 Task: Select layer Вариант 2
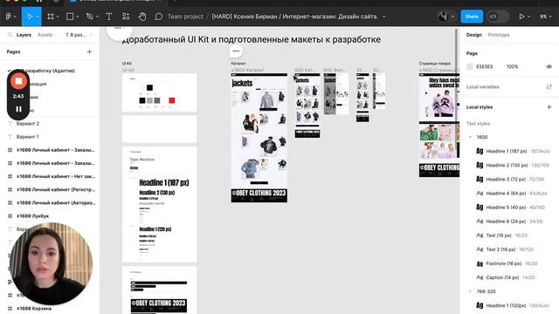[28, 124]
